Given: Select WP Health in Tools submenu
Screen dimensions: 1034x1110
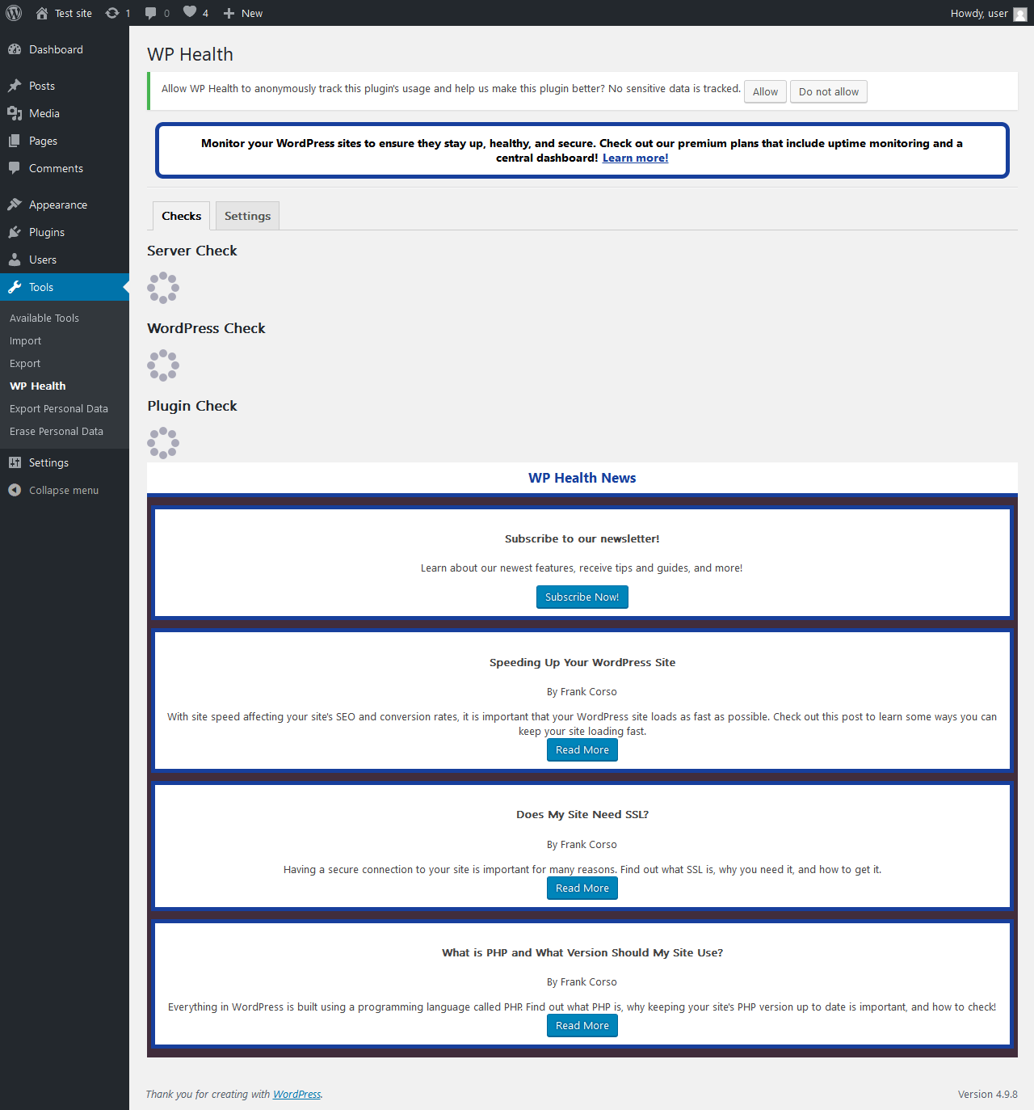Looking at the screenshot, I should (x=38, y=386).
